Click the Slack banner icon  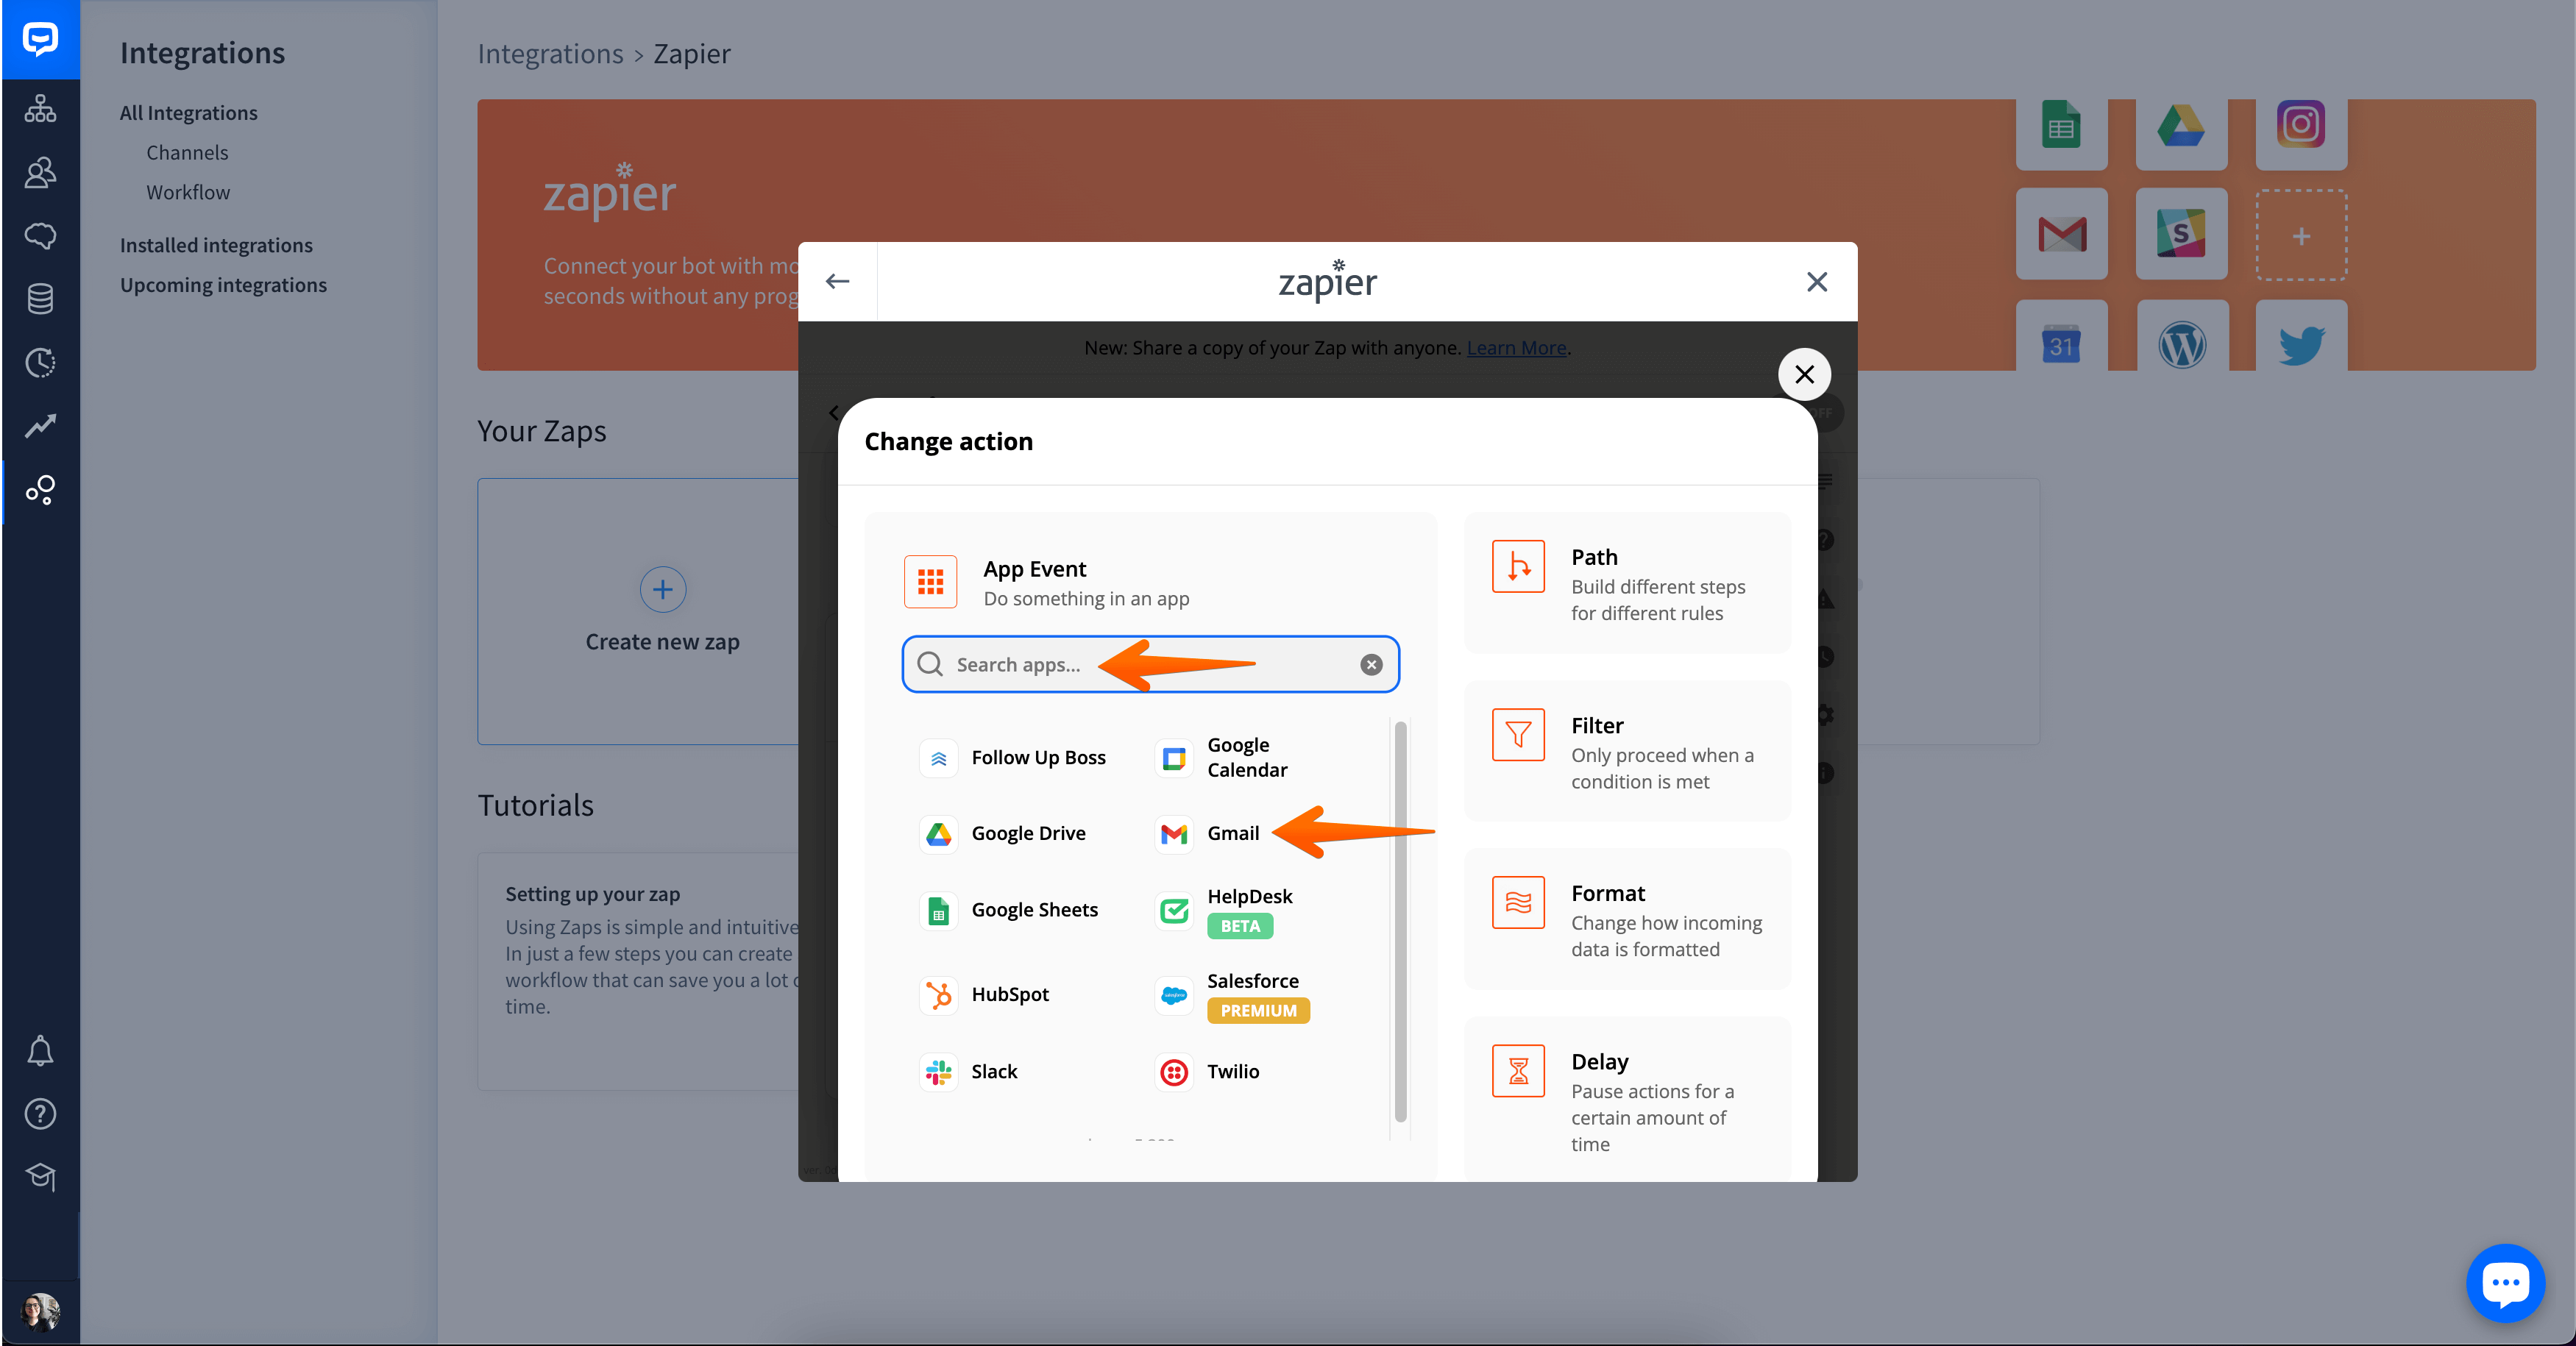[2181, 235]
